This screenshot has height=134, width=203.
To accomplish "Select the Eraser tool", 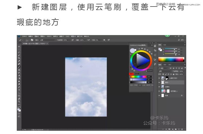I will (x=19, y=75).
